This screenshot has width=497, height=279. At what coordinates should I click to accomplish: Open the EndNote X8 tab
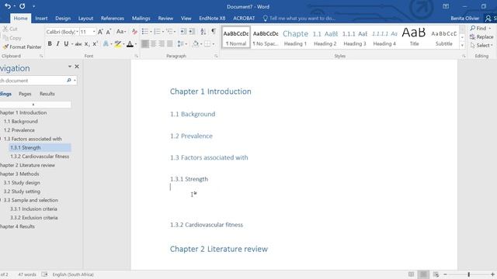click(x=212, y=19)
